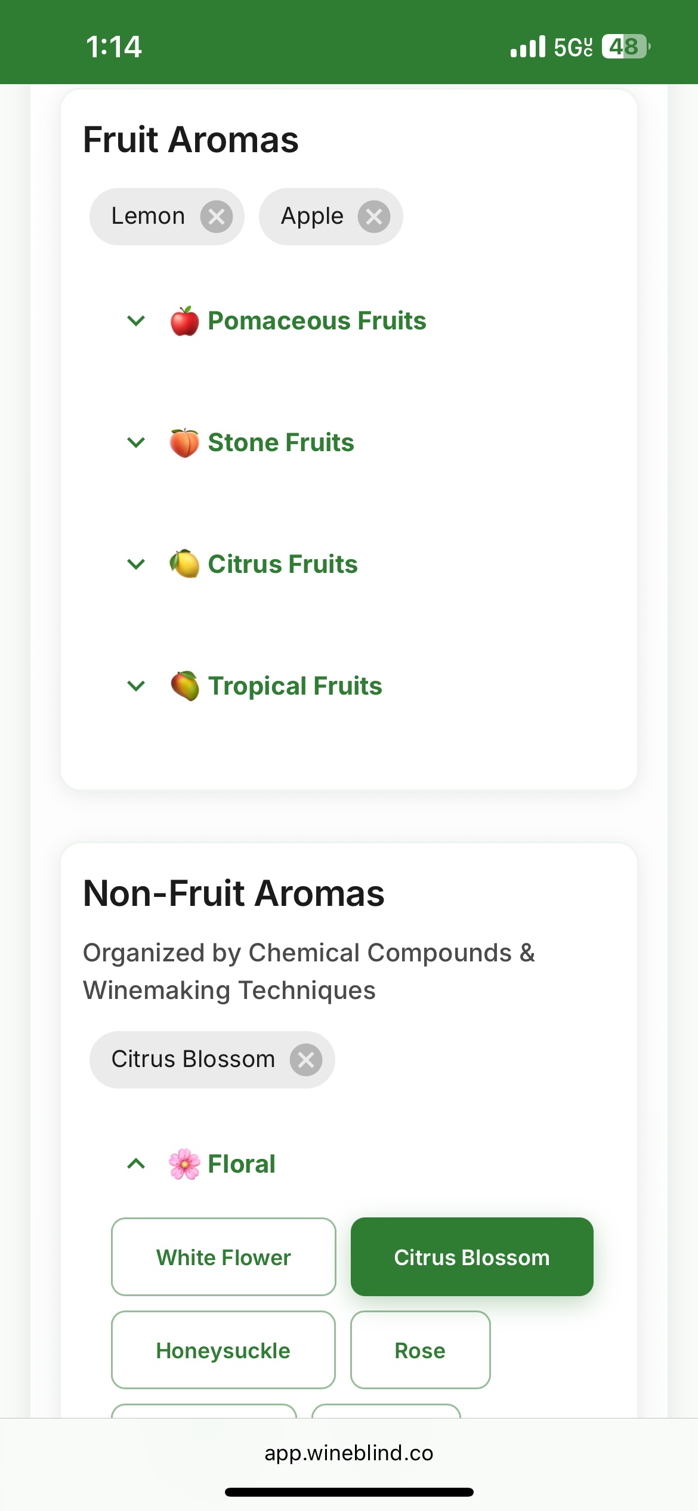
Task: Select the Rose aroma option
Action: (420, 1350)
